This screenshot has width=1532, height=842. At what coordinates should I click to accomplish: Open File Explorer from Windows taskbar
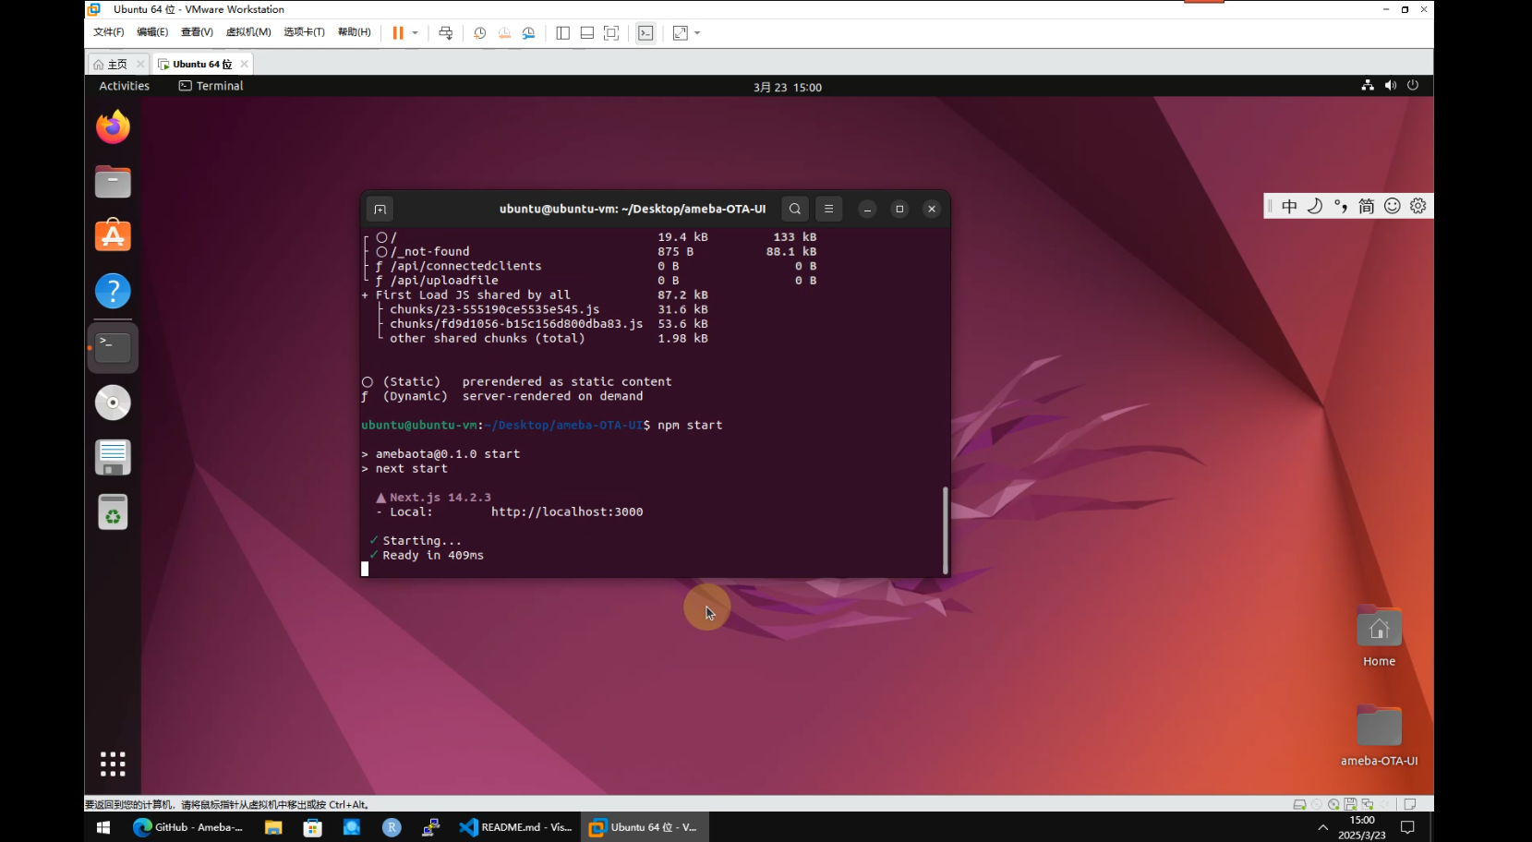point(273,827)
